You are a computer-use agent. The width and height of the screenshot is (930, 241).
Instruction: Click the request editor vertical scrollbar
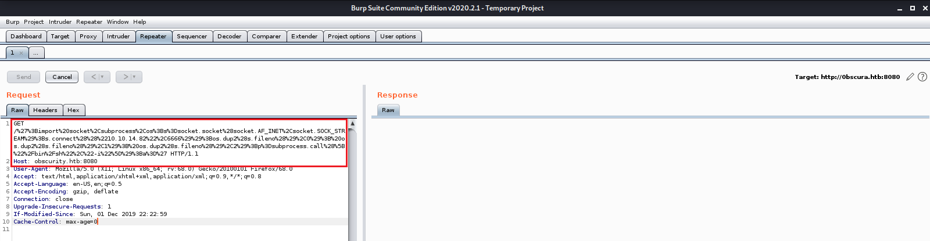[x=352, y=184]
